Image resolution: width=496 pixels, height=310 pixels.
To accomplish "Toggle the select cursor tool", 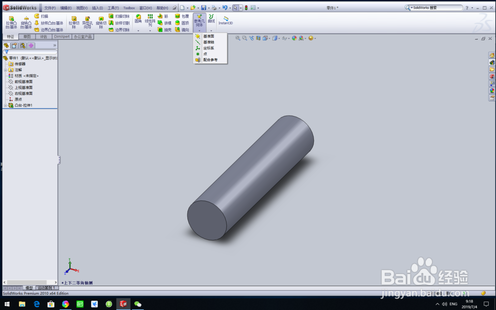I will [x=235, y=7].
